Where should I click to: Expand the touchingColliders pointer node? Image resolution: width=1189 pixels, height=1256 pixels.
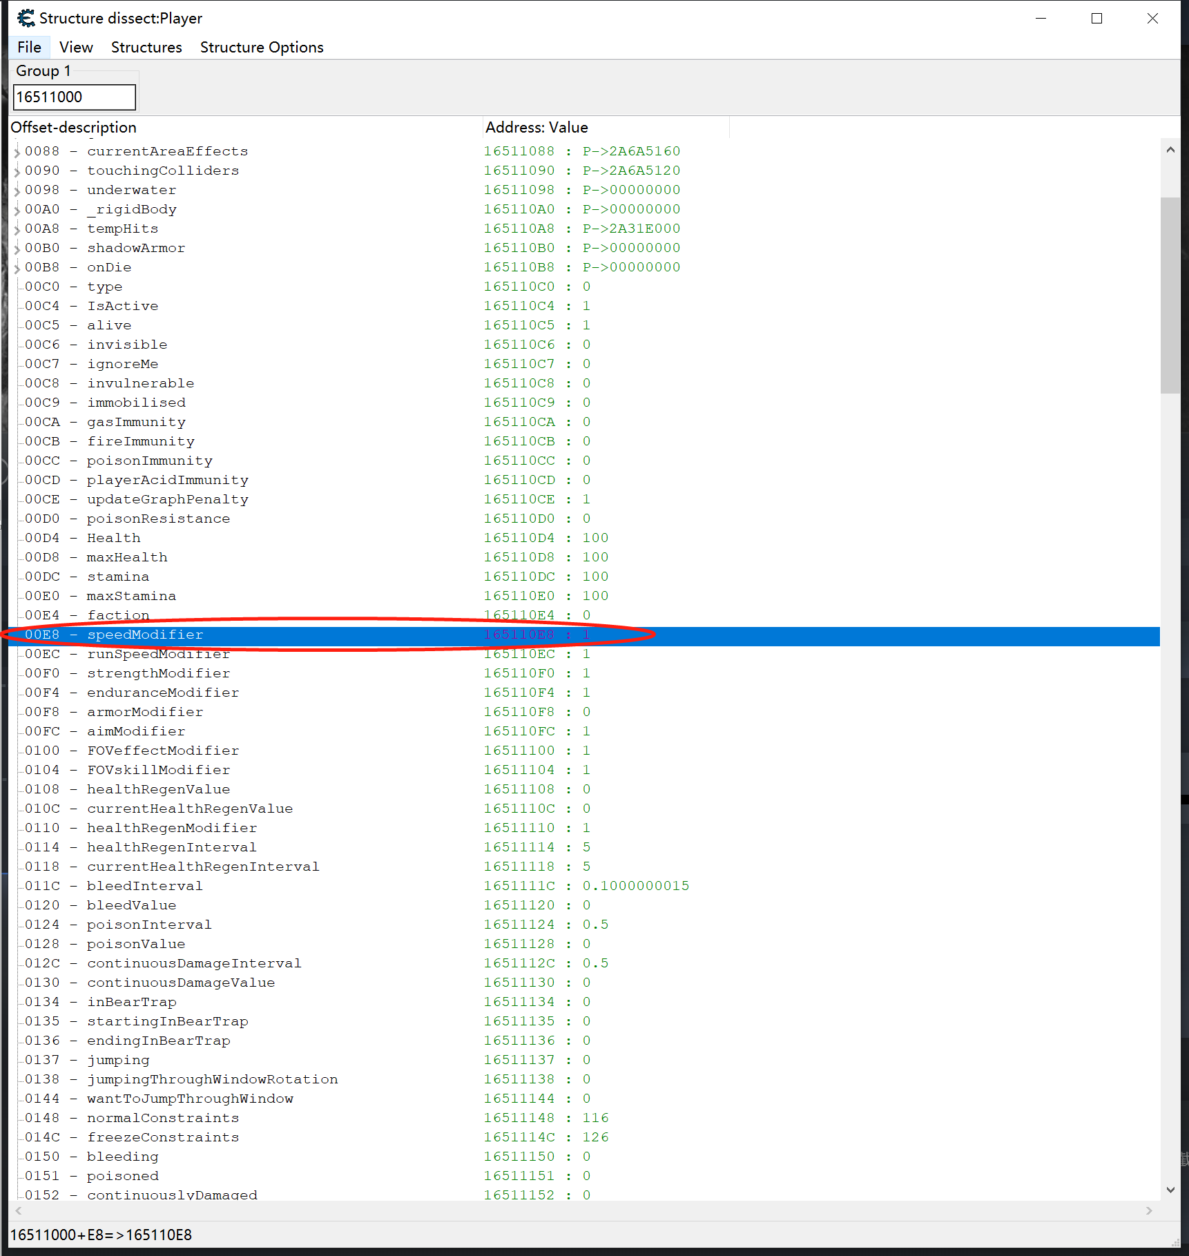[x=17, y=171]
